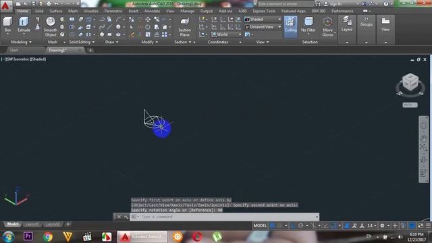Select the Extrude tool
The image size is (432, 243).
click(x=24, y=24)
